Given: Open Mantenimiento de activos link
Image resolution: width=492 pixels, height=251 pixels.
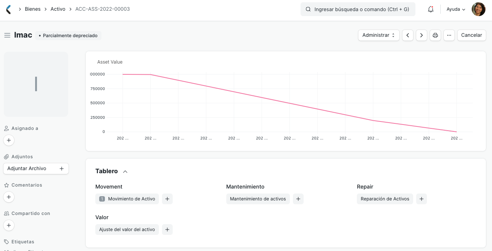Looking at the screenshot, I should pos(258,199).
